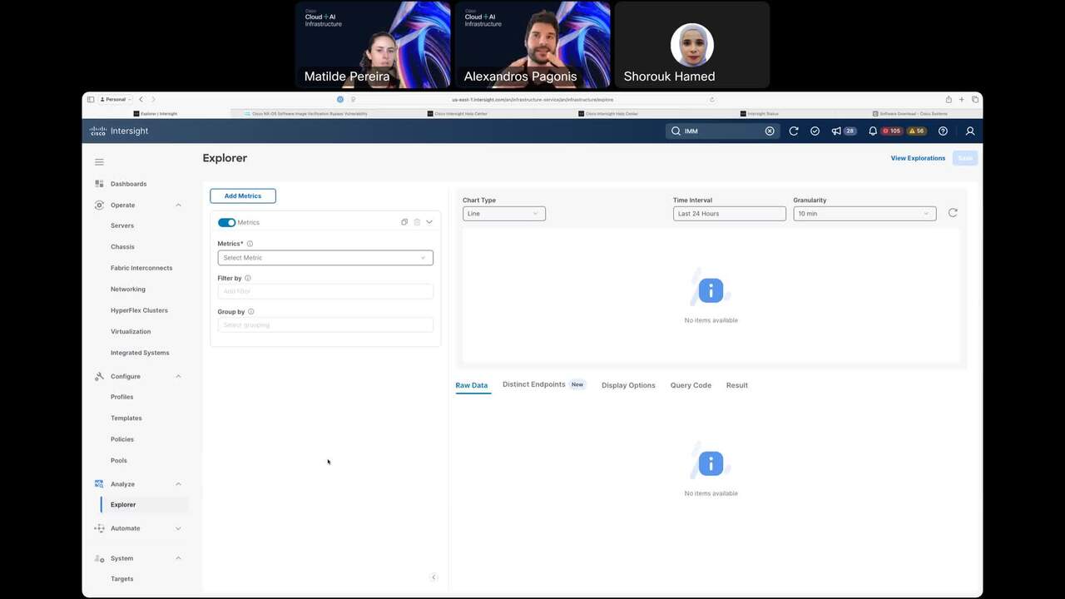
Task: Open new browser tab with plus icon
Action: (962, 99)
